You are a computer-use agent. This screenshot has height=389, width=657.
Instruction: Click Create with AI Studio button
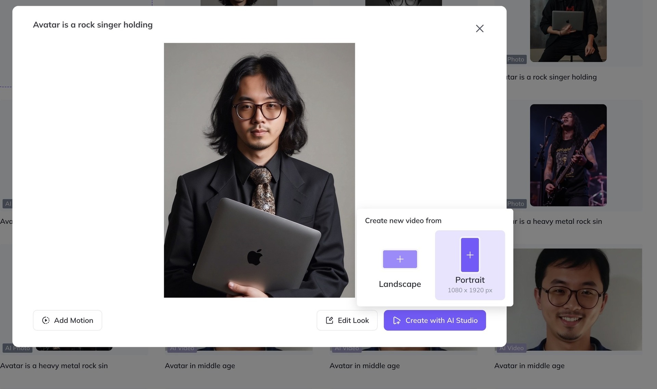(435, 320)
